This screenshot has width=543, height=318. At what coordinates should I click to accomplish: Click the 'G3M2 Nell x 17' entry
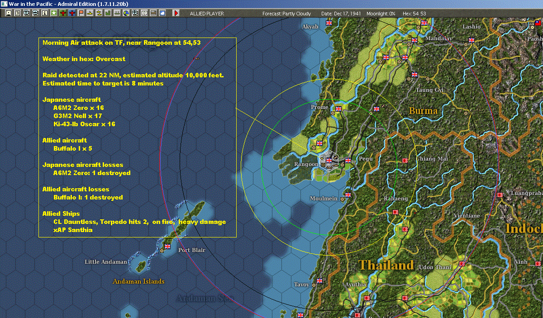point(78,116)
